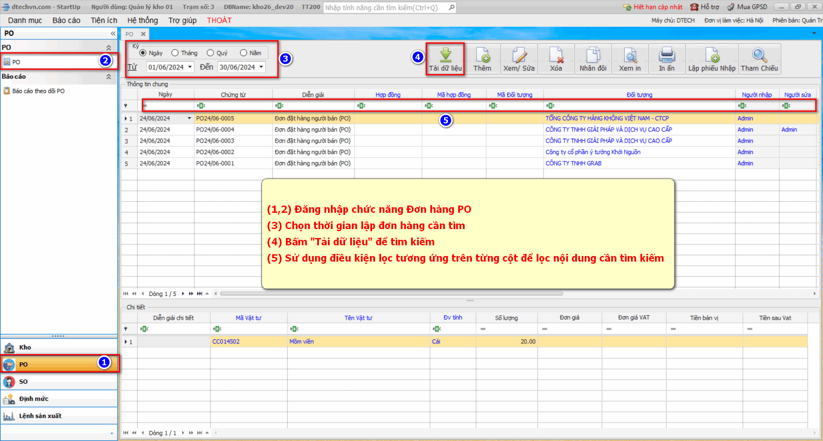
Task: Open the Hệ thống menu
Action: [x=142, y=20]
